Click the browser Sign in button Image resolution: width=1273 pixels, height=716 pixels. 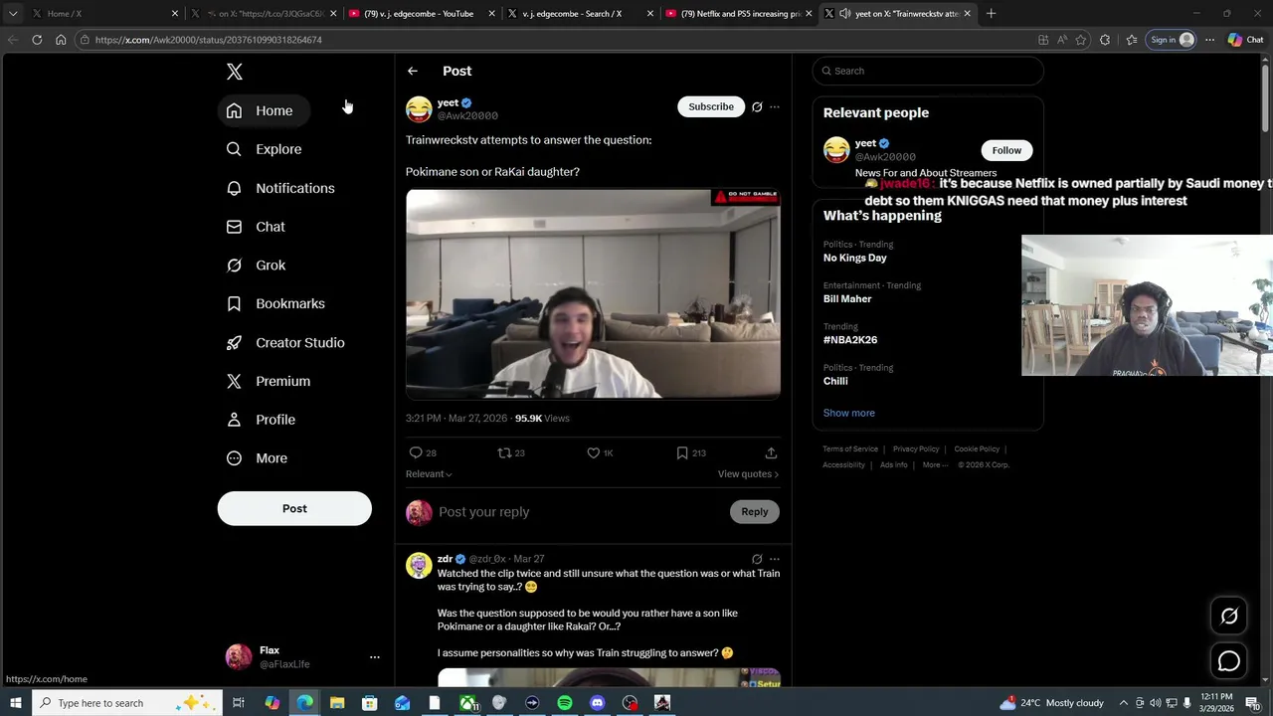click(1172, 40)
